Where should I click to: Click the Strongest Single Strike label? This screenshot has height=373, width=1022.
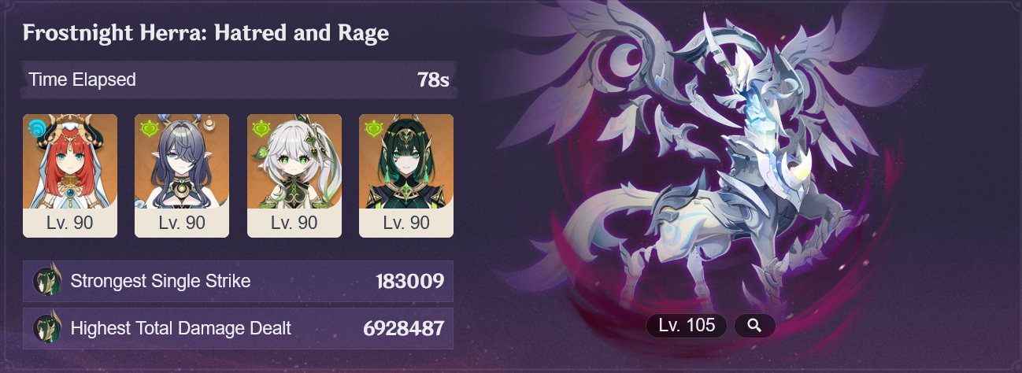coord(161,281)
